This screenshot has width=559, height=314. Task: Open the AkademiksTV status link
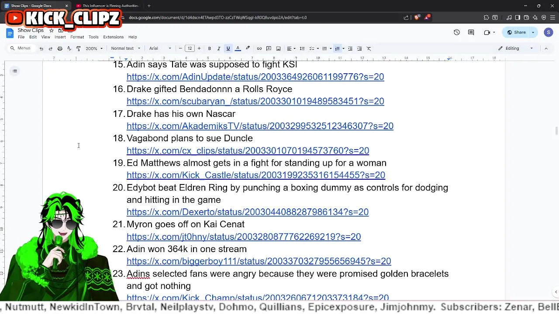[x=260, y=126]
